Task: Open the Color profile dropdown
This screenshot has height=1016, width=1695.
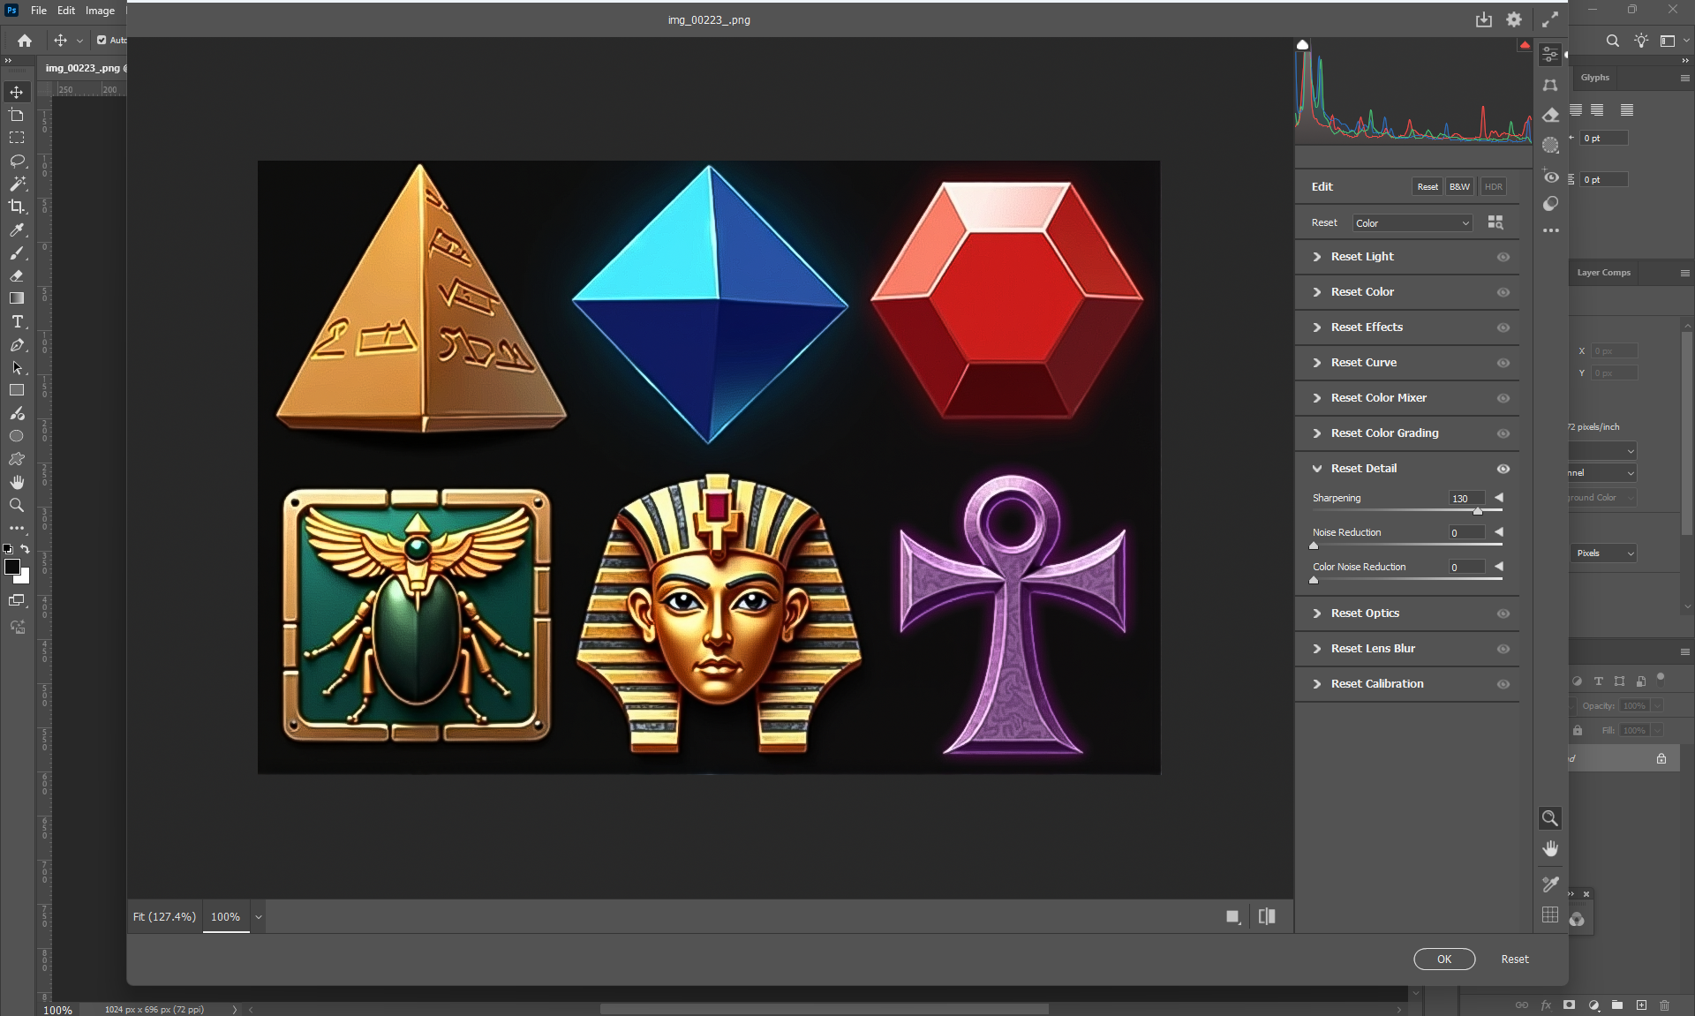Action: click(x=1412, y=223)
